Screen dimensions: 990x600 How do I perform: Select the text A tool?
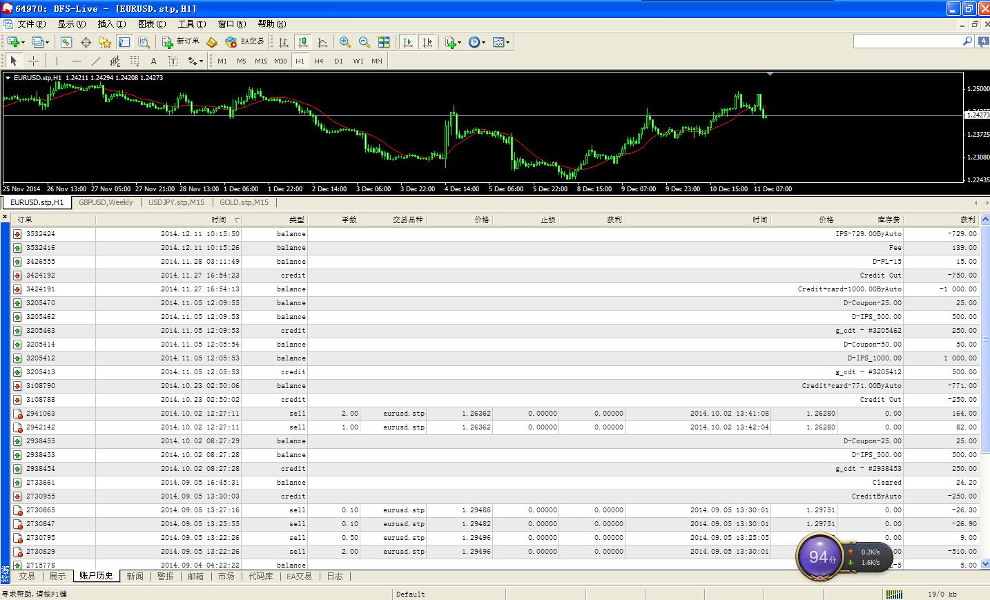(x=154, y=61)
